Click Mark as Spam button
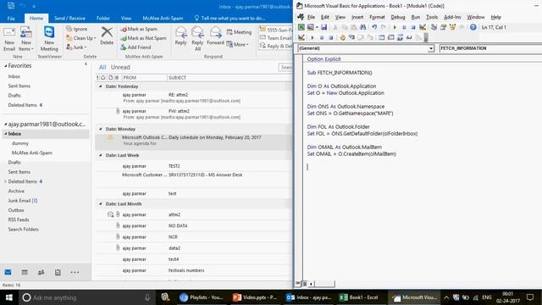The width and height of the screenshot is (542, 305). click(139, 29)
